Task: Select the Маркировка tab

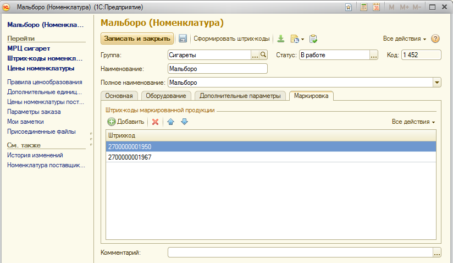Action: (311, 96)
